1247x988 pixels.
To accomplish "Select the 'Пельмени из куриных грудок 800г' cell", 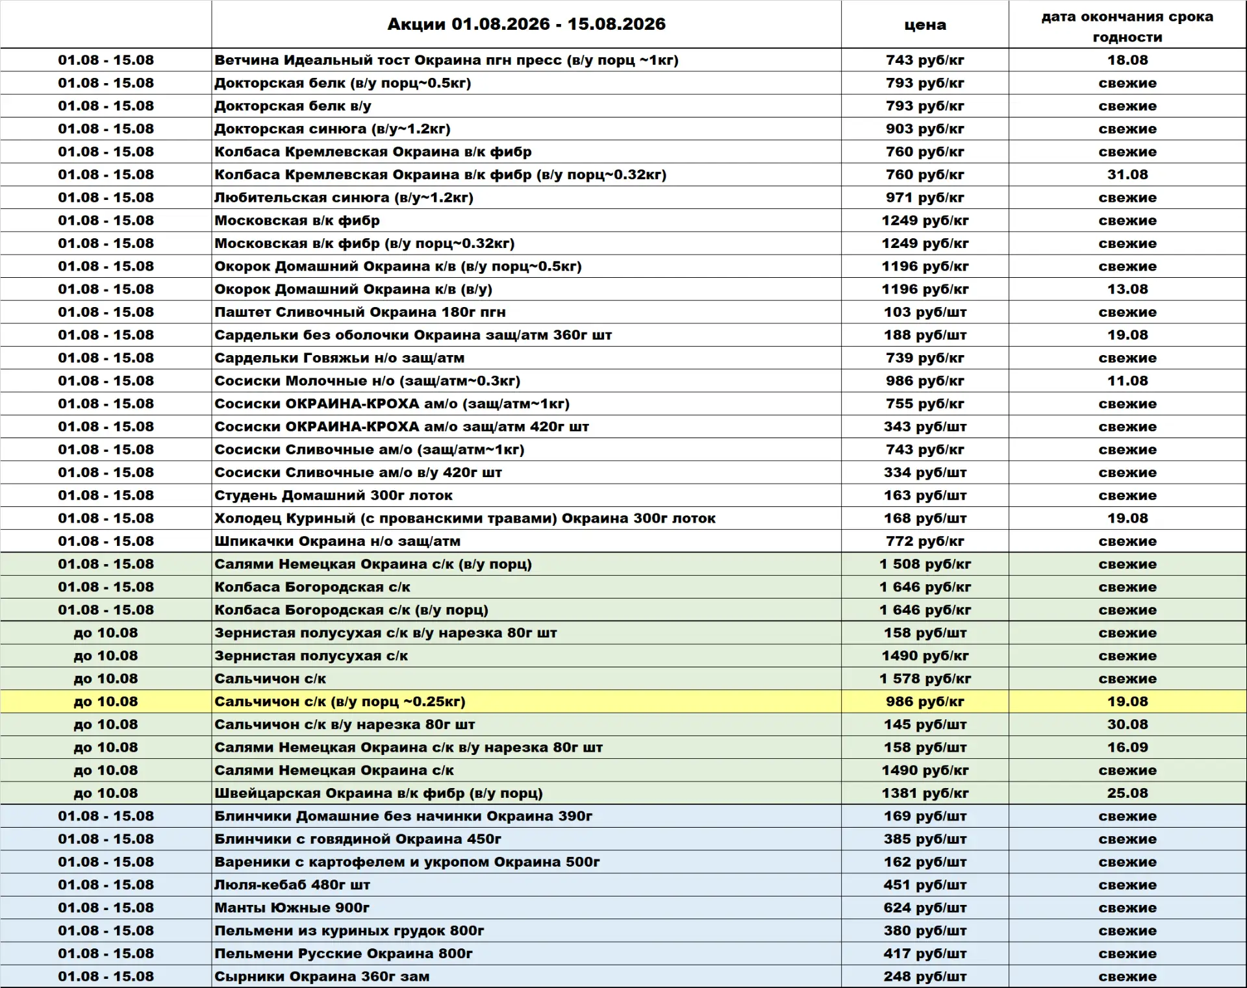I will (526, 931).
